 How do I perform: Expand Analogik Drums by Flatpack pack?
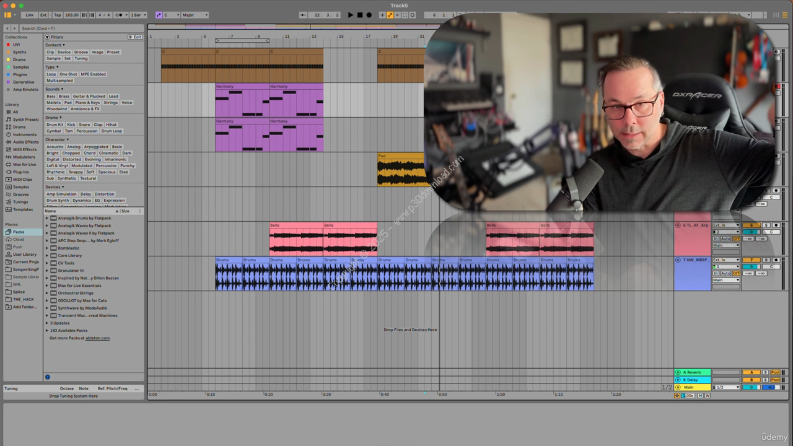[x=46, y=218]
